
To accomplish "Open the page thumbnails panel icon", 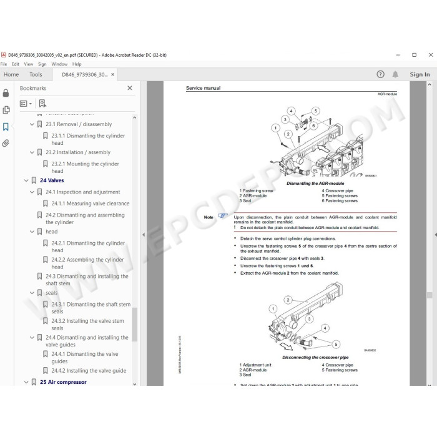I will [x=6, y=110].
